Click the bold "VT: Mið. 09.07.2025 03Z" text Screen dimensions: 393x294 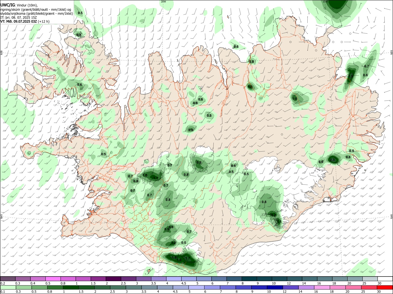coord(19,21)
